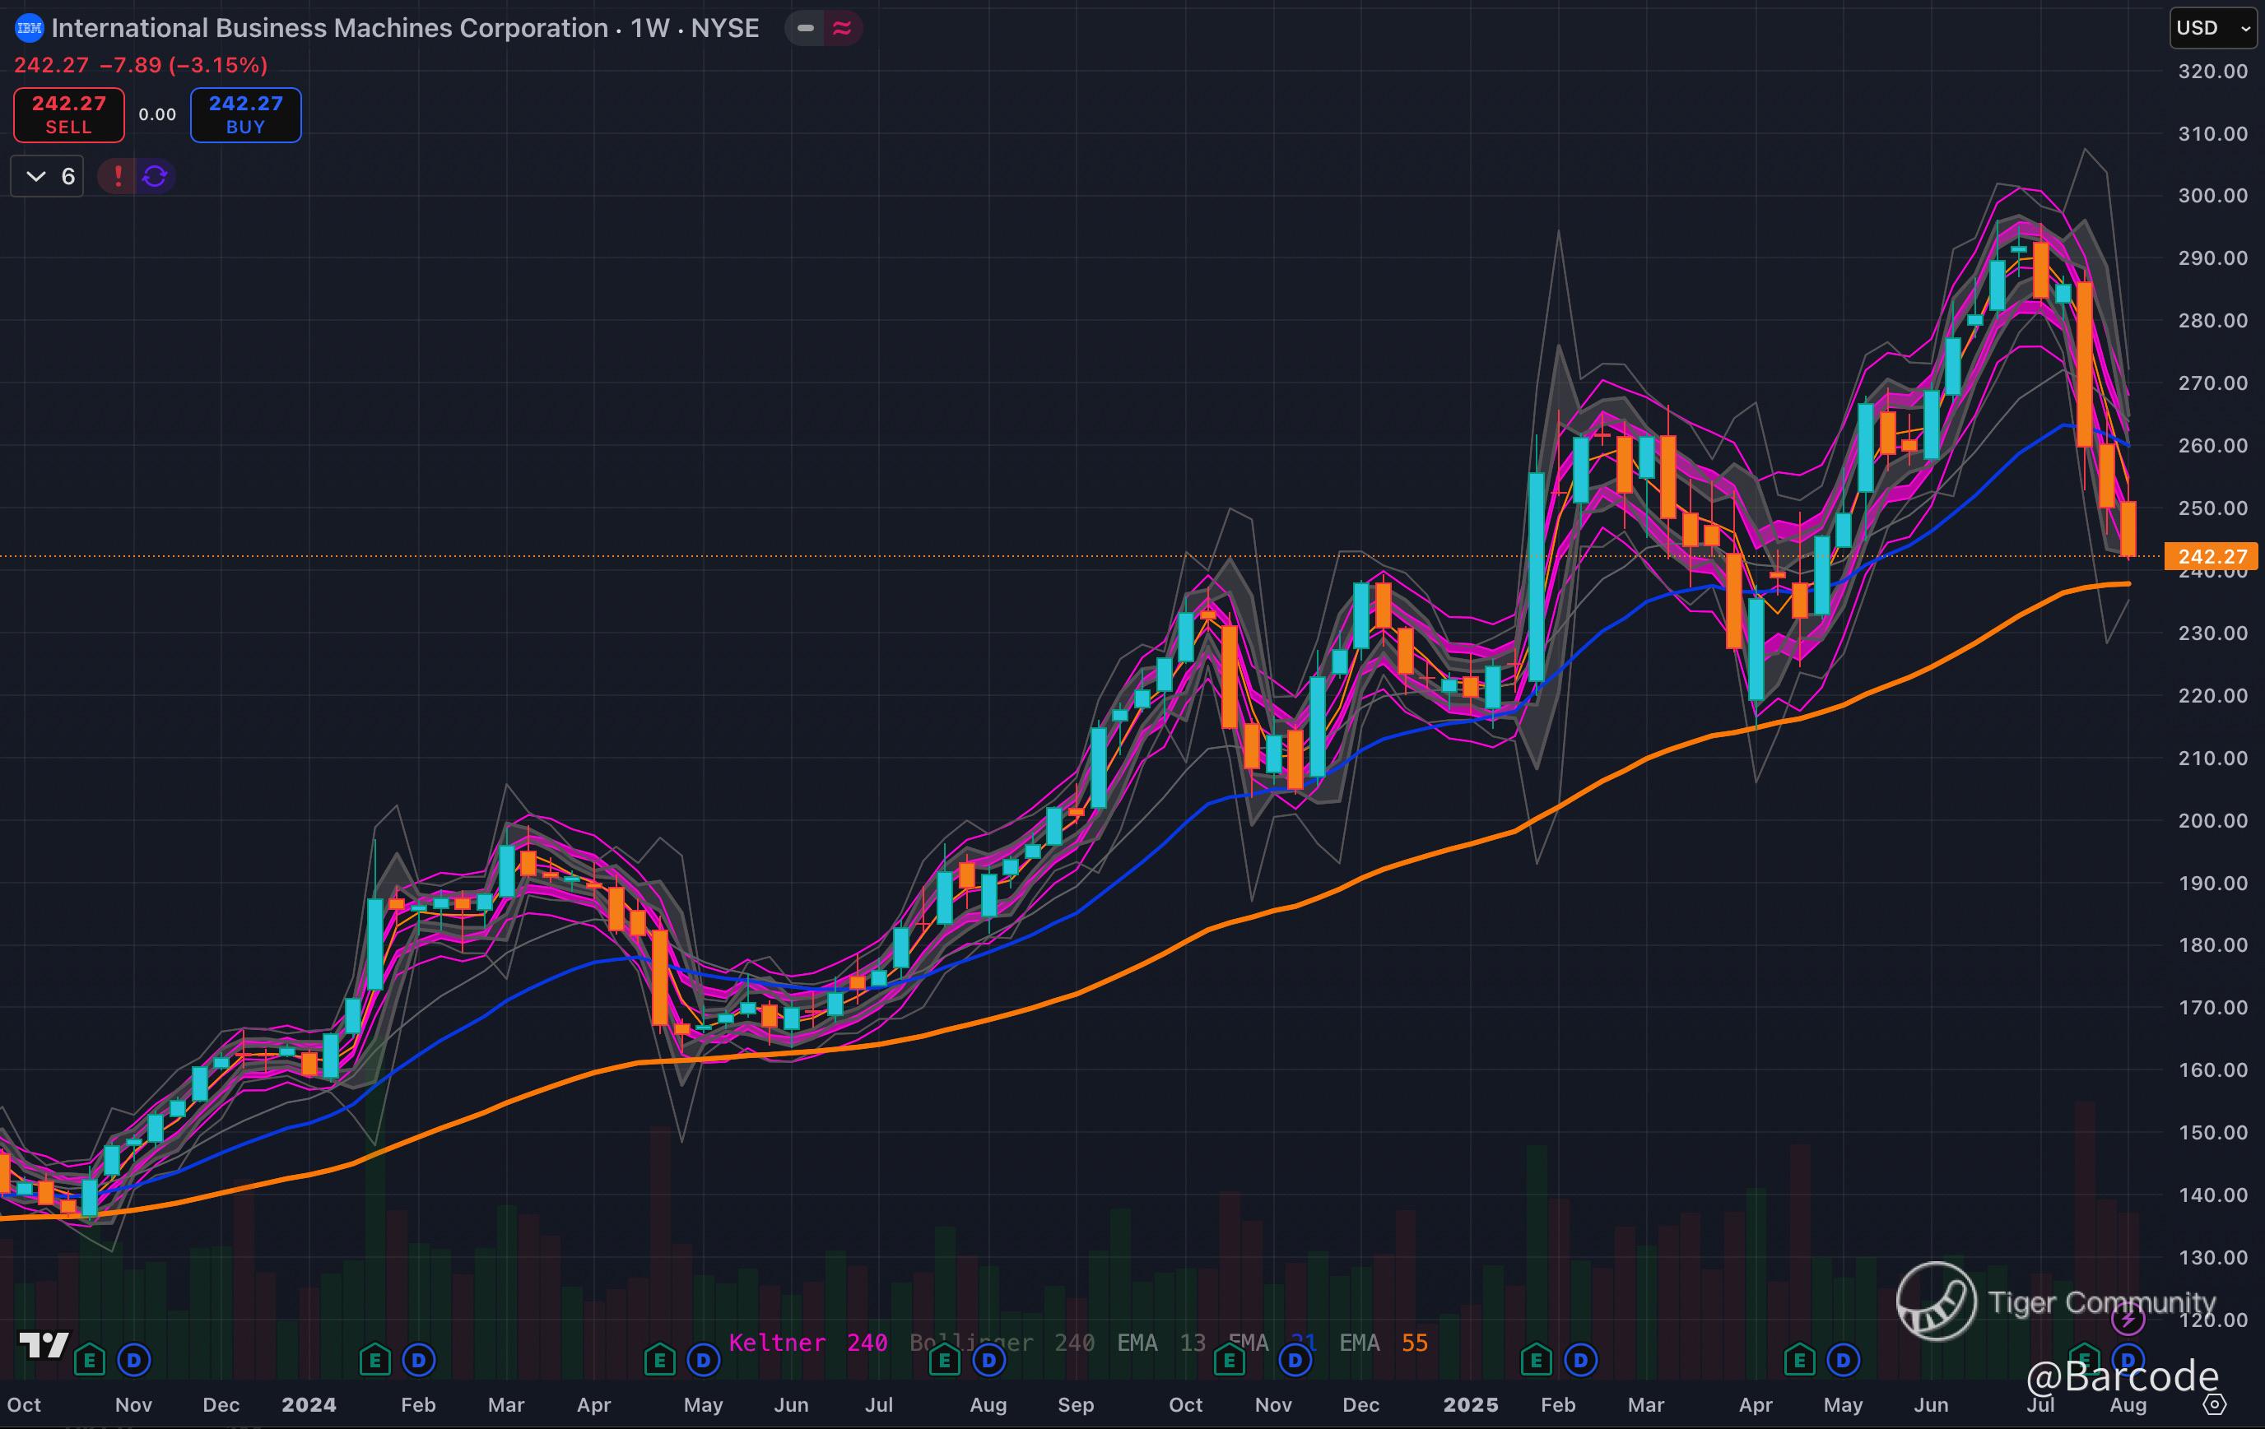
Task: Click the red exclamation warning icon
Action: [x=118, y=176]
